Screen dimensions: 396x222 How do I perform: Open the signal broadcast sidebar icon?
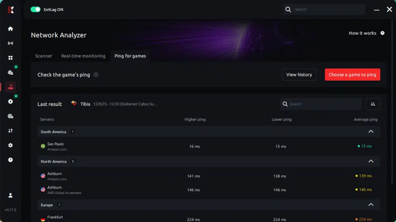coord(10,43)
